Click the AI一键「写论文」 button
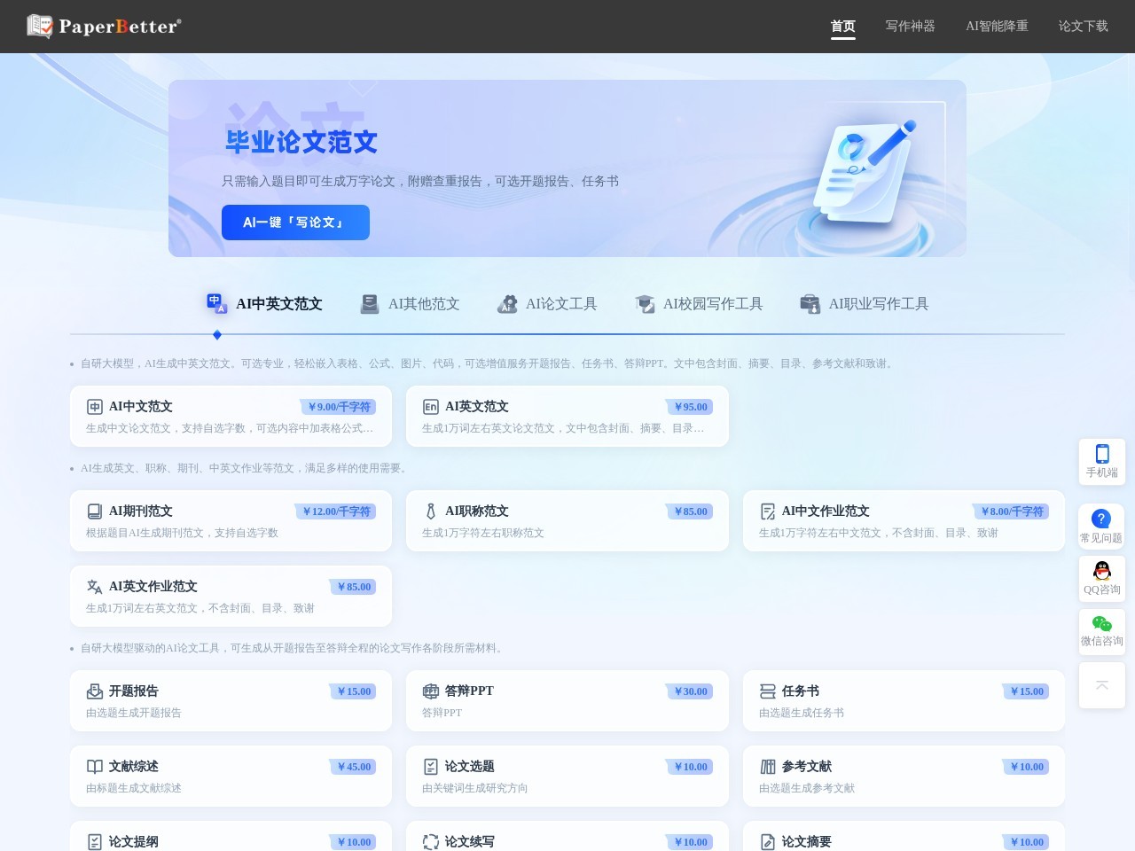Viewport: 1135px width, 851px height. pyautogui.click(x=295, y=223)
